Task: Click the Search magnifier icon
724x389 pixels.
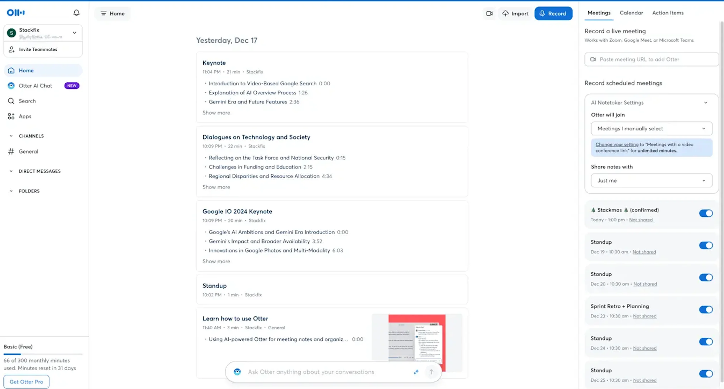Action: pyautogui.click(x=11, y=101)
